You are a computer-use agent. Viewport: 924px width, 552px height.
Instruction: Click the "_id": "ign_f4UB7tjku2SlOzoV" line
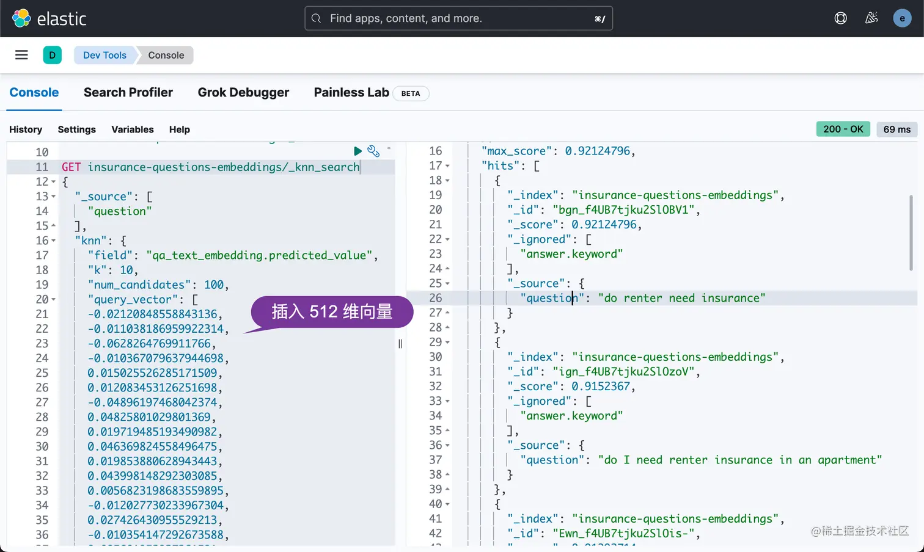click(x=604, y=372)
